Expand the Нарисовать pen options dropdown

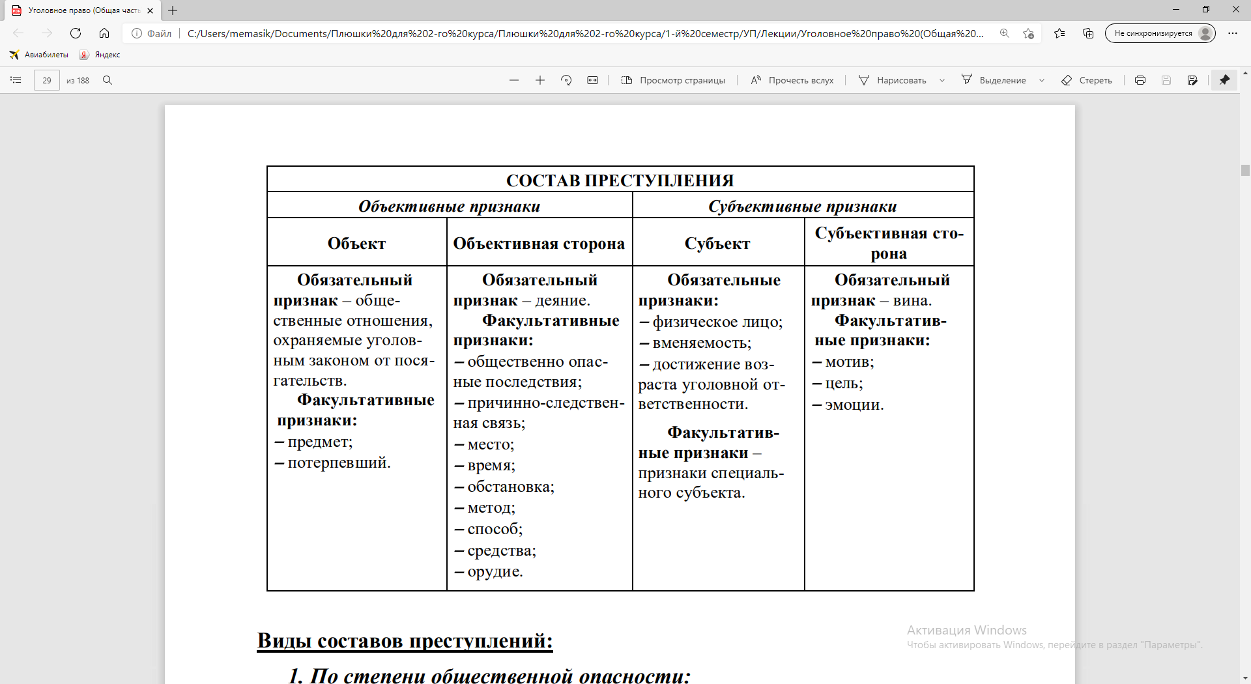[x=942, y=80]
